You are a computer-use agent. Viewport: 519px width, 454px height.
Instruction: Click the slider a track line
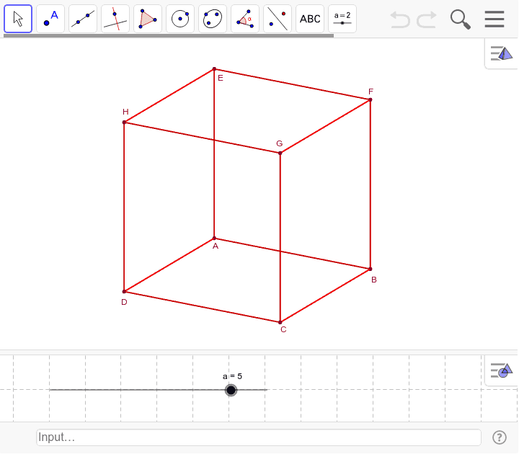(158, 390)
